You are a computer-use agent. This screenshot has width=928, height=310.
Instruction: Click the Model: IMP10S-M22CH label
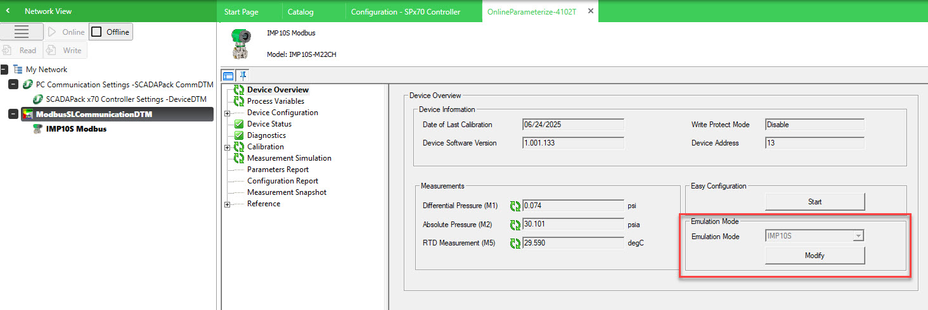pos(301,54)
